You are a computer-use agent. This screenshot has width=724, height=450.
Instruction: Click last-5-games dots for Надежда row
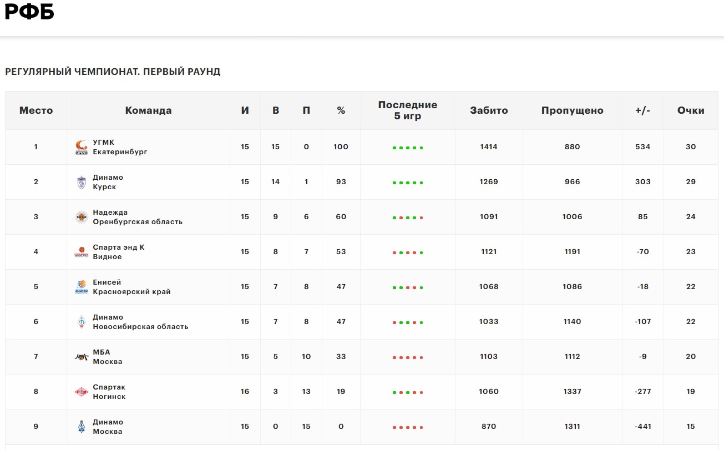408,218
